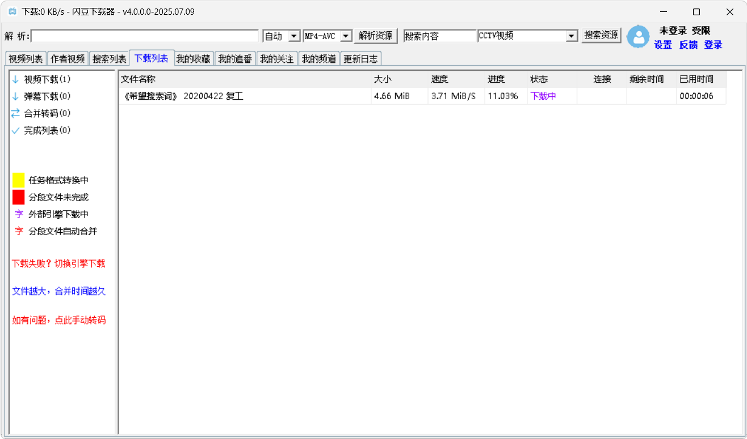The image size is (747, 439).
Task: Click the 解析 URL input field
Action: pos(145,36)
